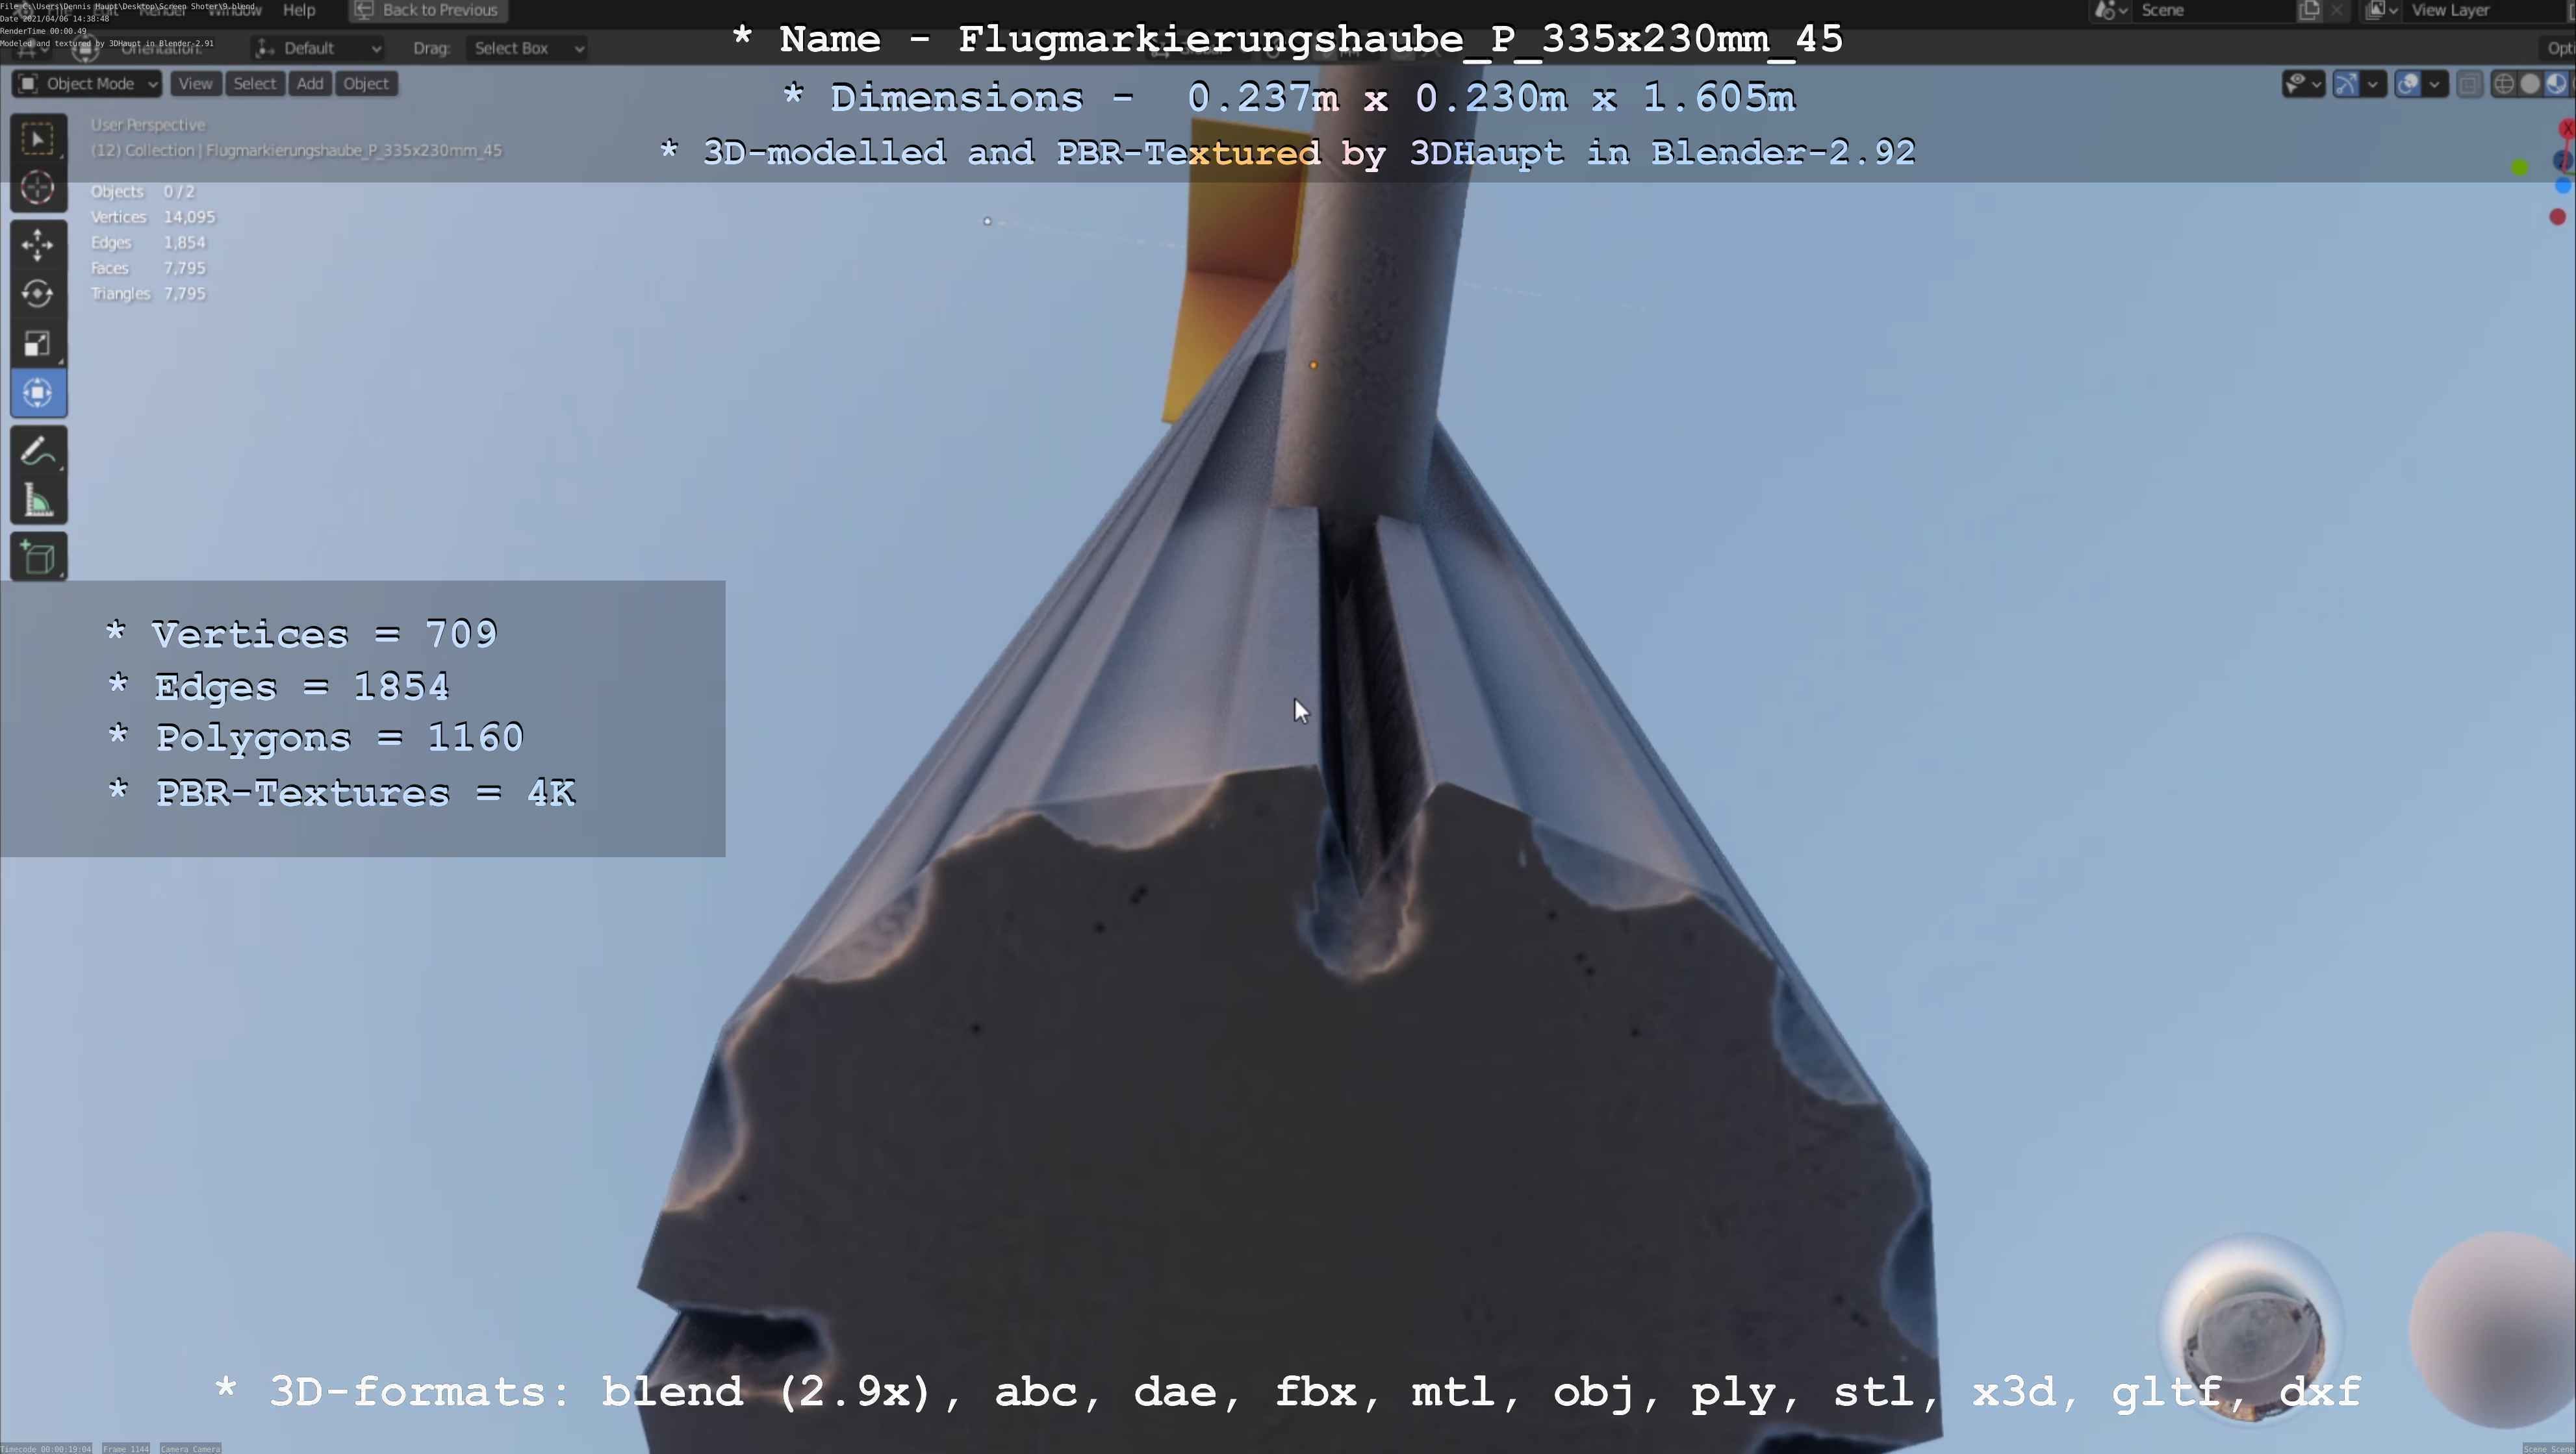The width and height of the screenshot is (2576, 1454).
Task: Click the green Y axis gizmo dot
Action: coord(2519,168)
